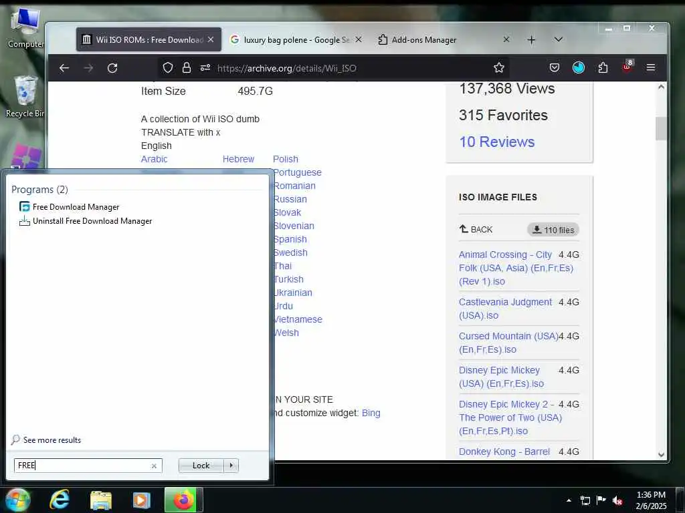Image resolution: width=685 pixels, height=513 pixels.
Task: Close the Add-ons Manager tab
Action: [506, 39]
